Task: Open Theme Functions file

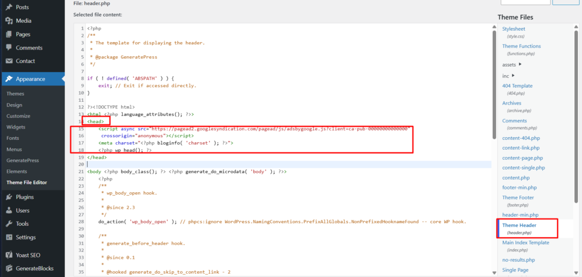Action: coord(522,46)
